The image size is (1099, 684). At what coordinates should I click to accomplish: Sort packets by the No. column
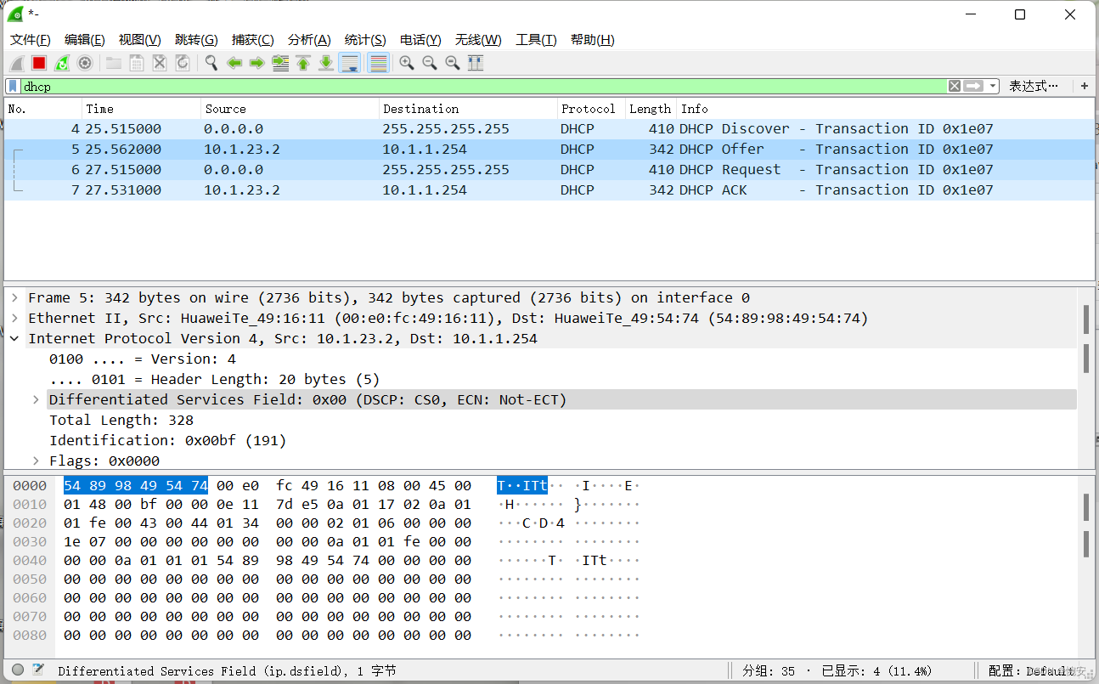tap(43, 109)
